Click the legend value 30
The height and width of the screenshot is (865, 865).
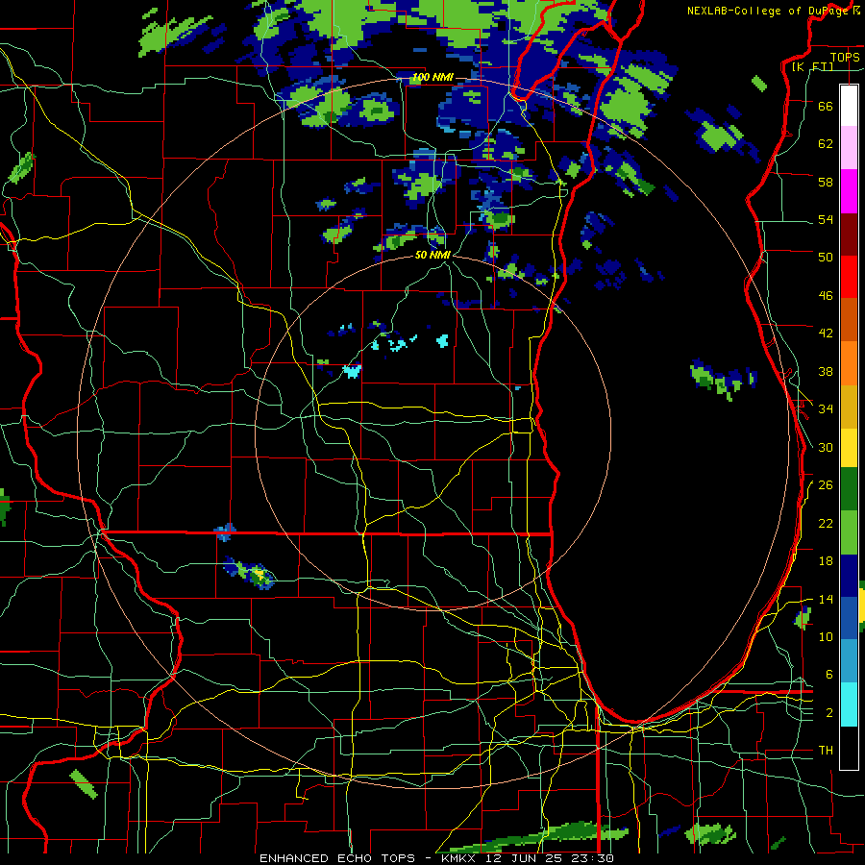826,447
